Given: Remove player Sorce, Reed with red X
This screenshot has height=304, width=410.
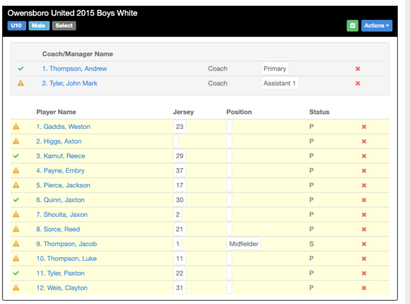Looking at the screenshot, I should pyautogui.click(x=364, y=229).
